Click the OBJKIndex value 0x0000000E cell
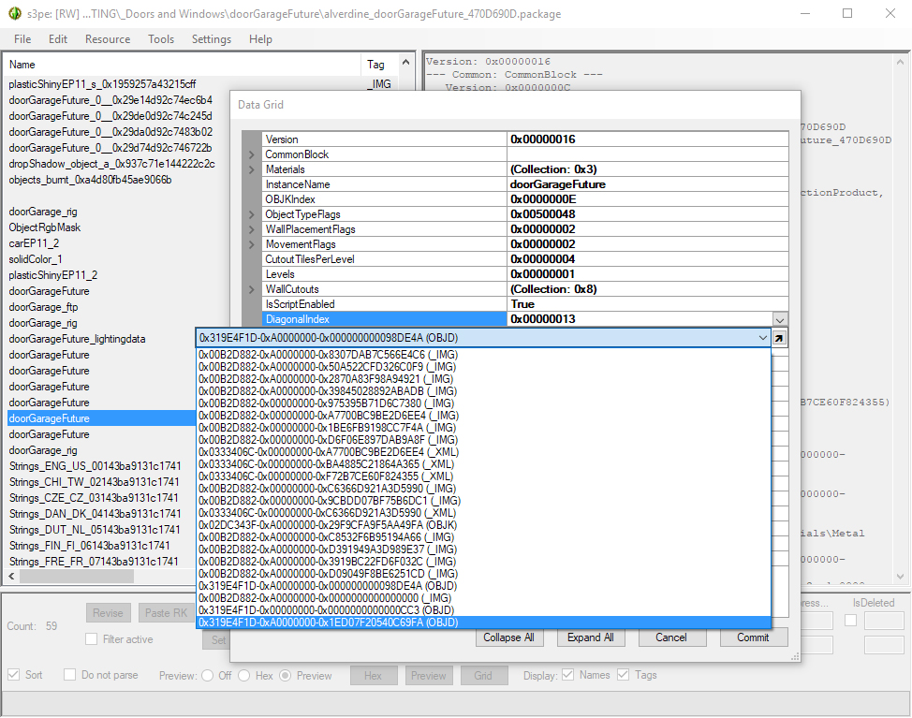The width and height of the screenshot is (912, 718). click(648, 199)
